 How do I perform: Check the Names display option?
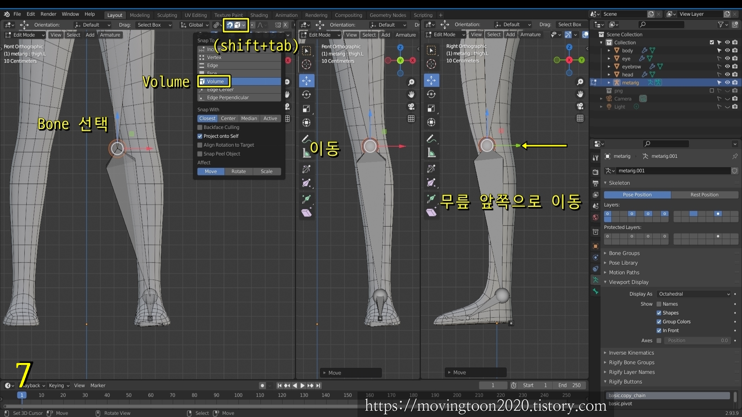tap(659, 304)
